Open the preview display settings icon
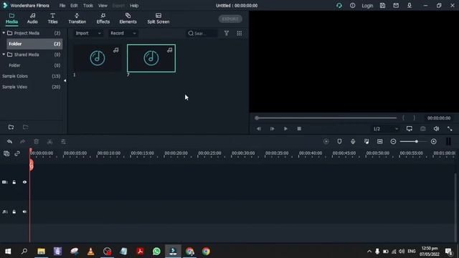This screenshot has width=459, height=258. (x=410, y=129)
